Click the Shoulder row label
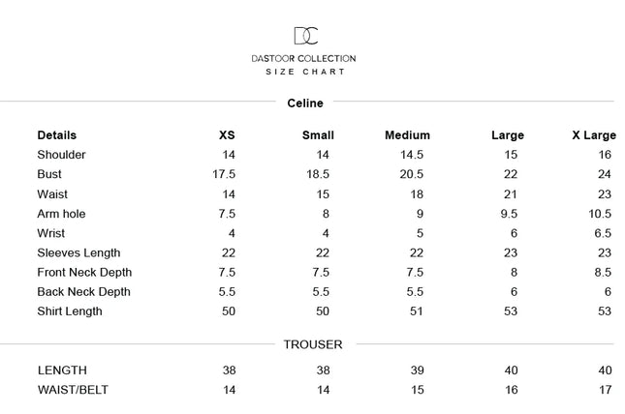Image resolution: width=625 pixels, height=414 pixels. coord(61,155)
